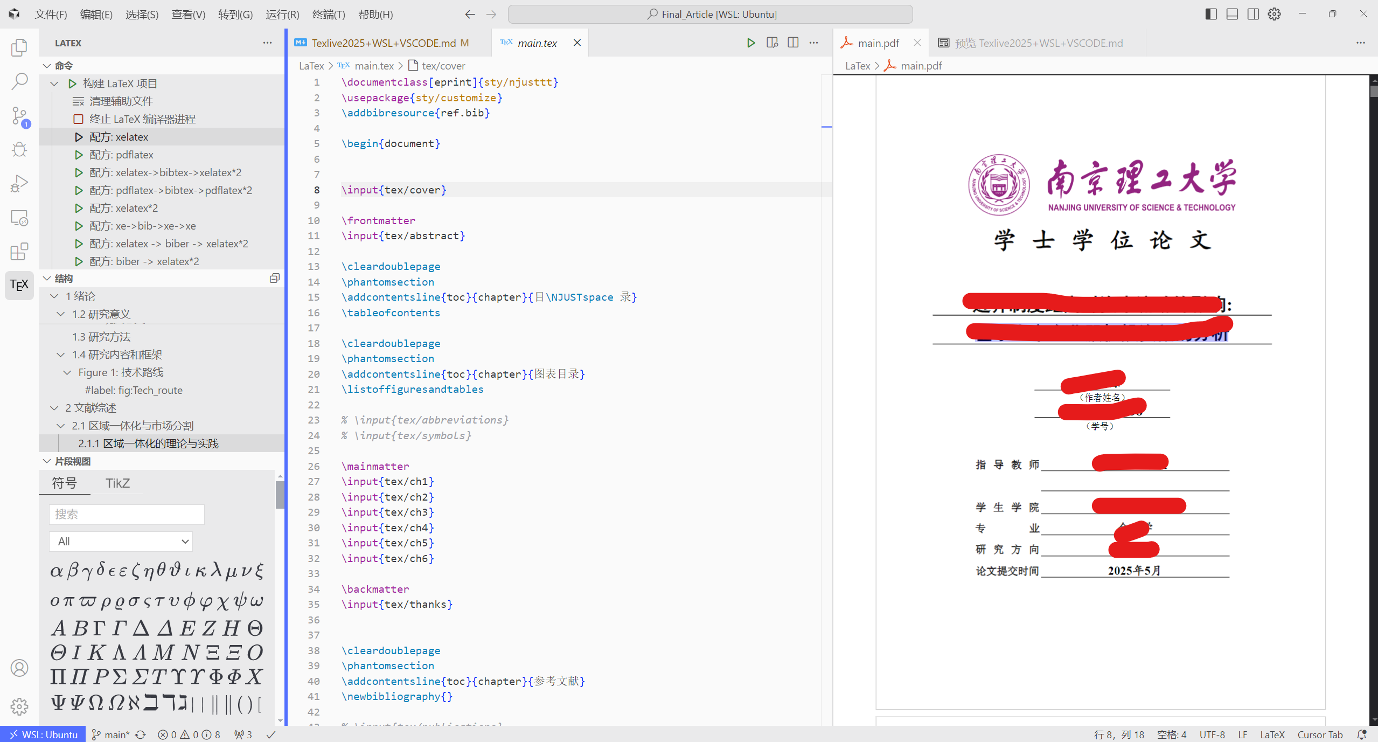The image size is (1378, 742).
Task: Toggle the bottom panel layout button
Action: (x=1232, y=15)
